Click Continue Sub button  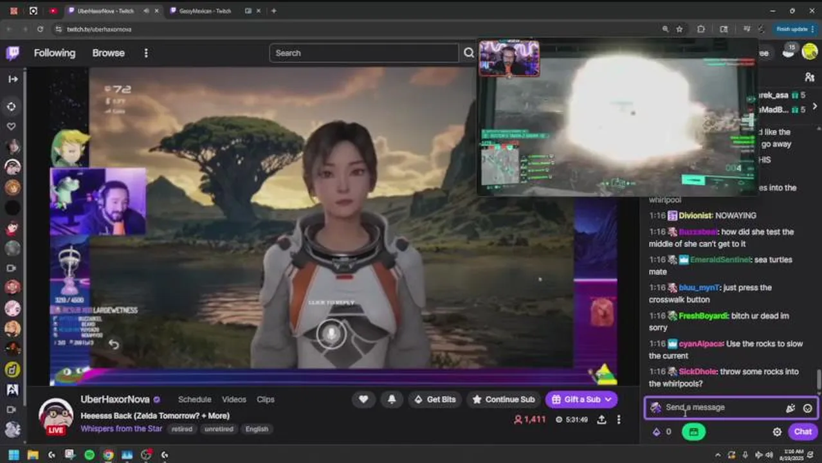[x=504, y=399]
